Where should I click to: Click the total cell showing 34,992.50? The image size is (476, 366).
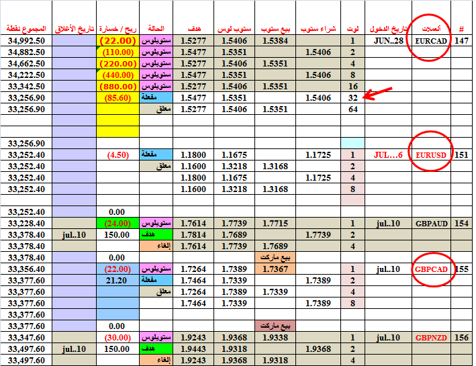click(26, 41)
